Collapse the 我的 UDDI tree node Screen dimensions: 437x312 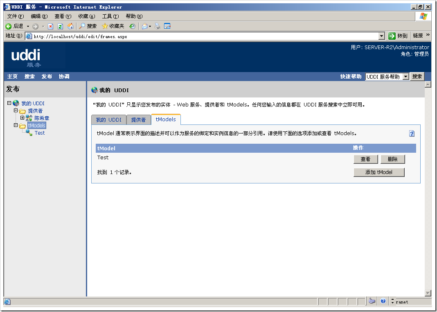coord(9,103)
